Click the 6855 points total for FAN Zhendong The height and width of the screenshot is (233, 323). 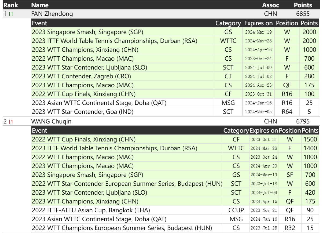click(x=303, y=14)
